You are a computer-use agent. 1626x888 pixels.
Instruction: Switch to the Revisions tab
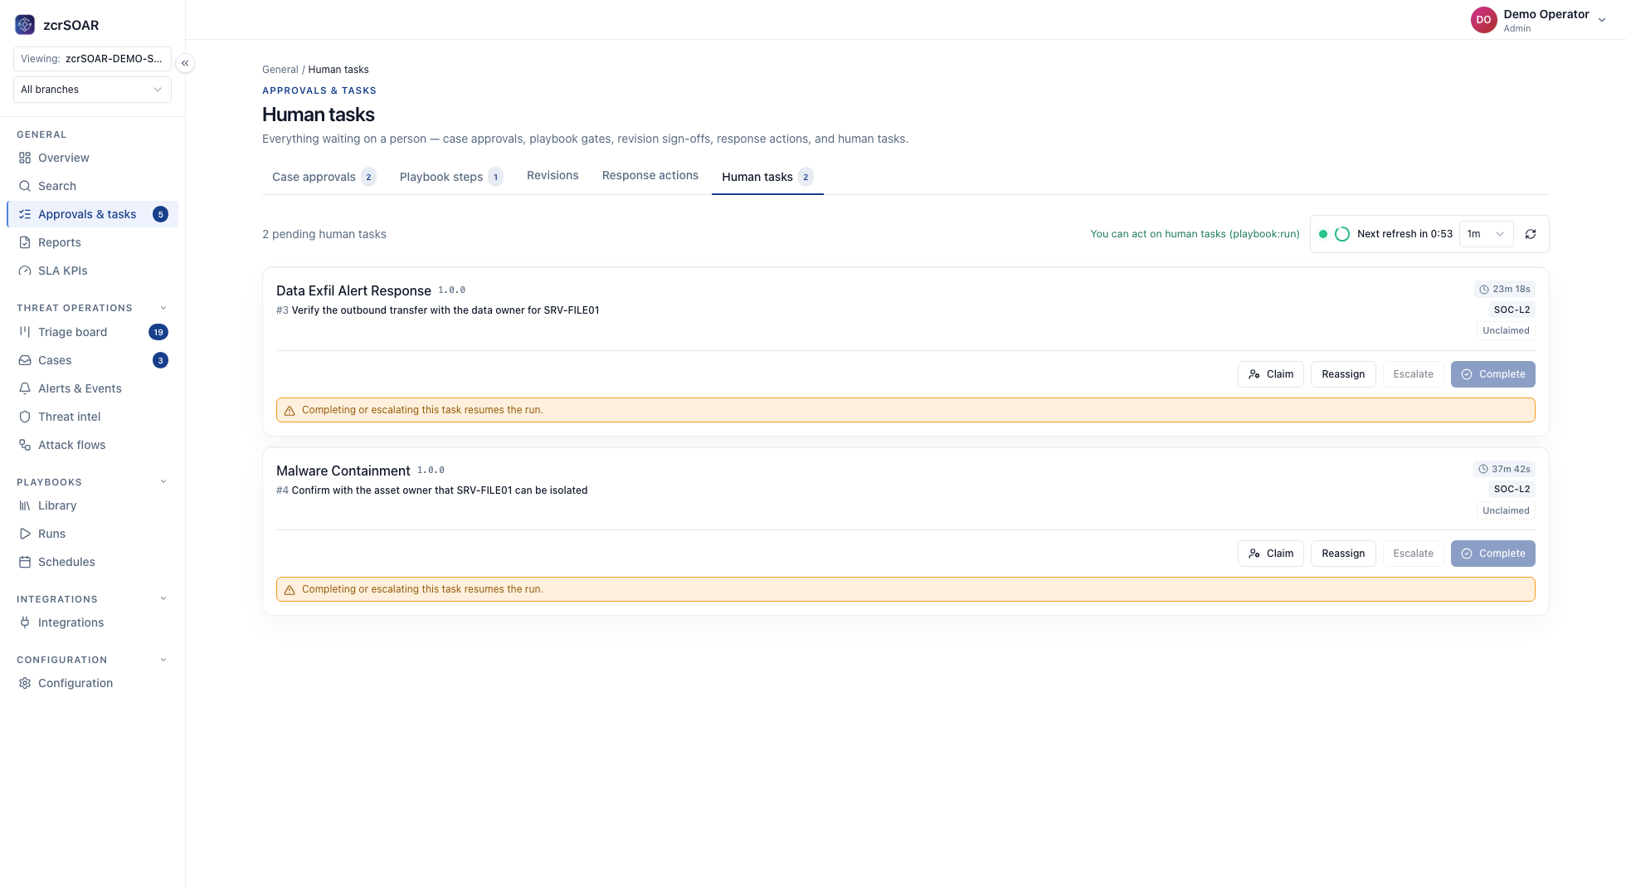tap(553, 175)
